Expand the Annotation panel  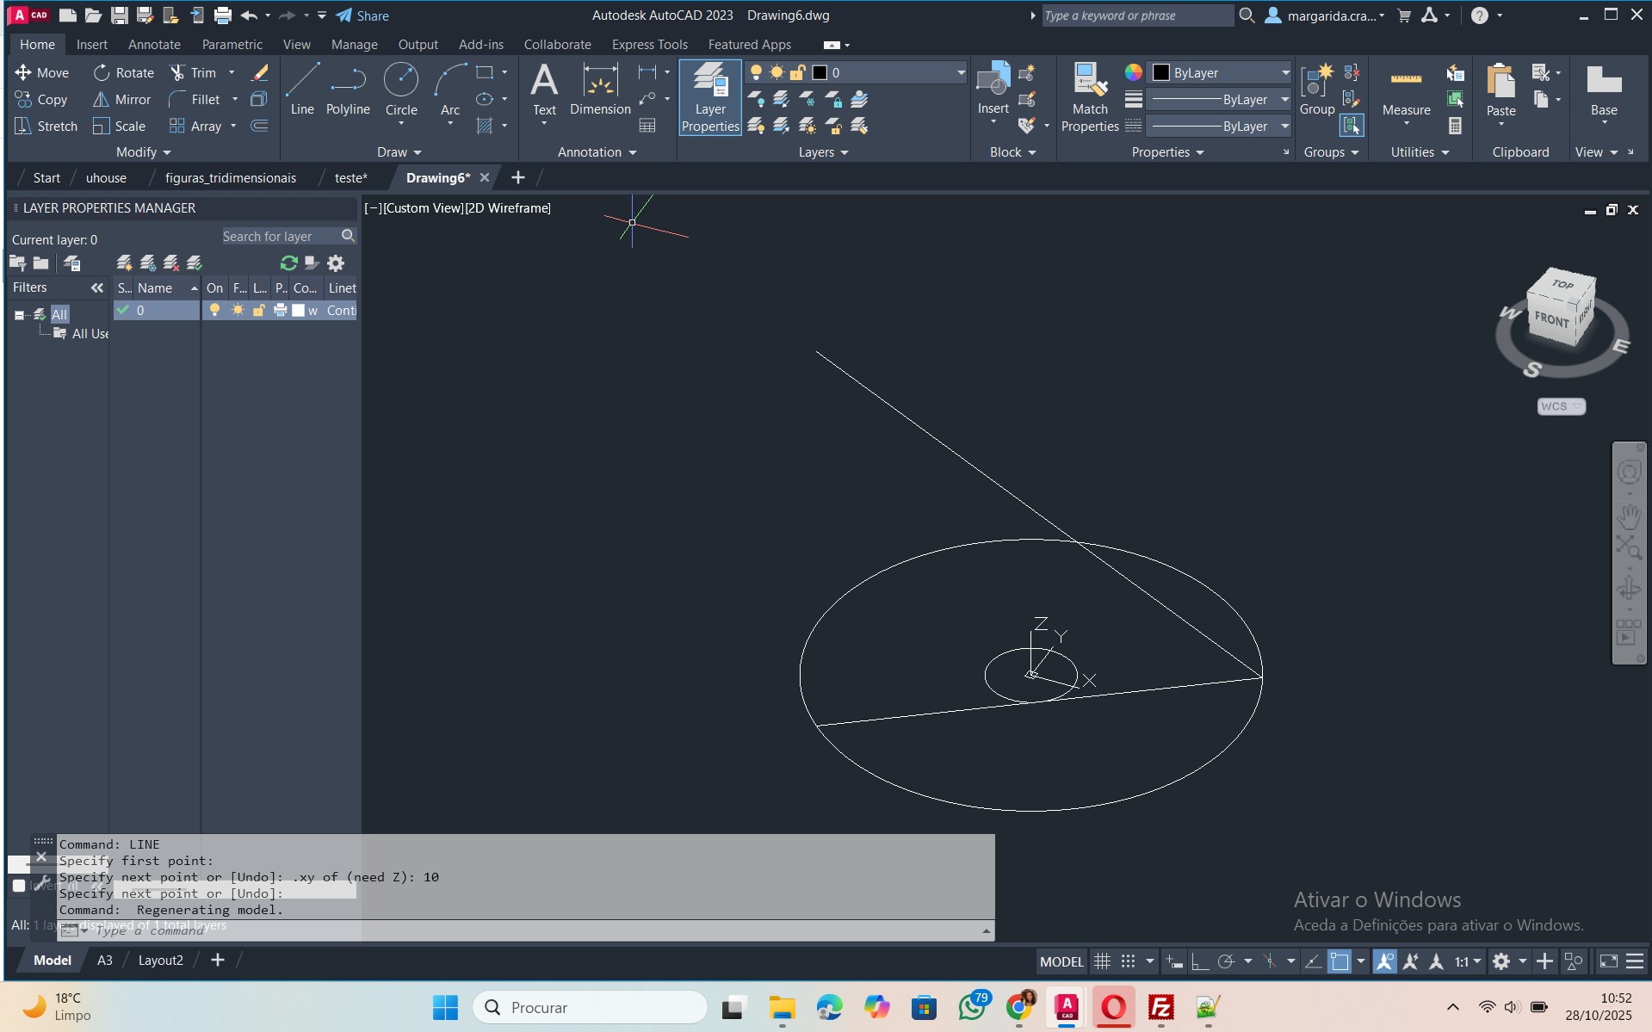[x=597, y=152]
